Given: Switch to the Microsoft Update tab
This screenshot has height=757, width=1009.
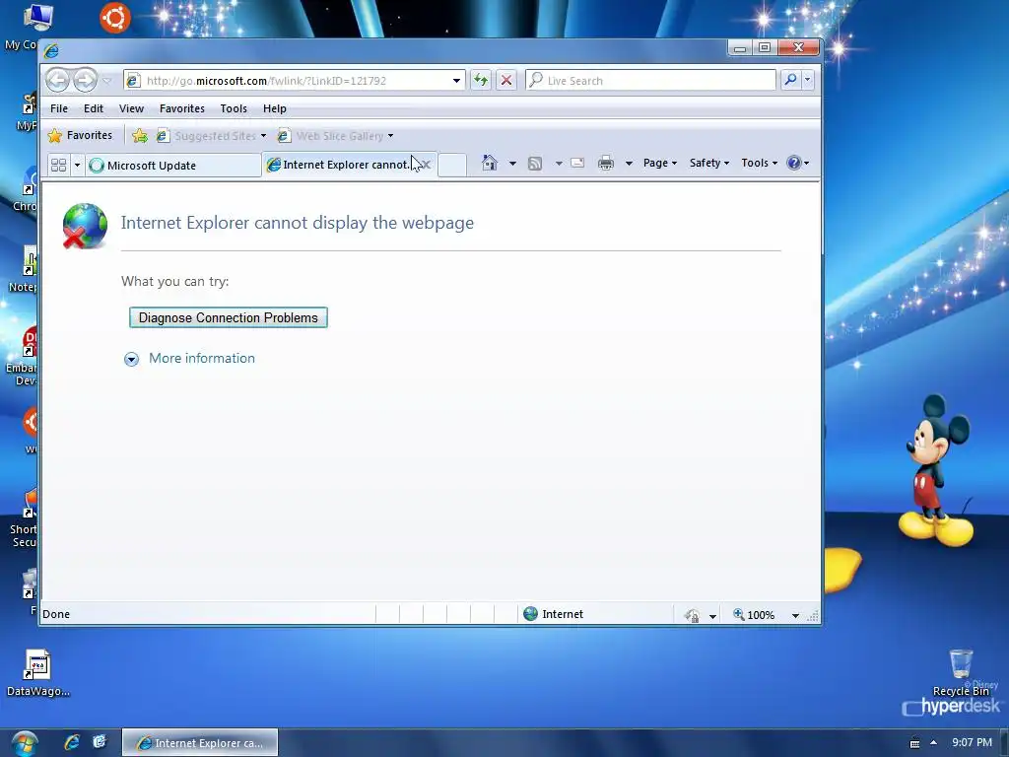Looking at the screenshot, I should [173, 166].
